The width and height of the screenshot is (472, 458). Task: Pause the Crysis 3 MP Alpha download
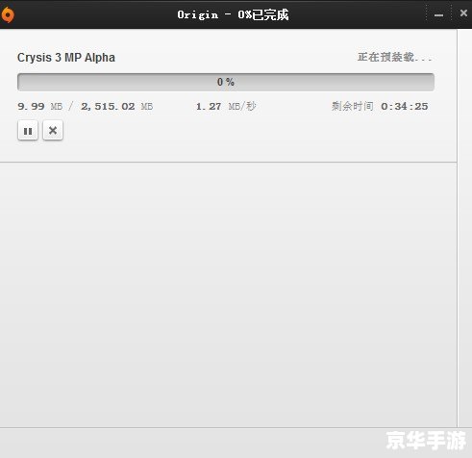click(28, 131)
